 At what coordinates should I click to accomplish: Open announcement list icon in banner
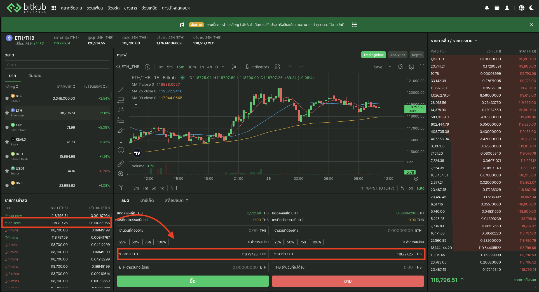click(x=354, y=25)
